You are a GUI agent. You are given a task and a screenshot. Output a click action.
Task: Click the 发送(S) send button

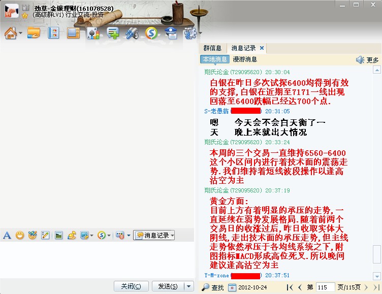coord(168,286)
